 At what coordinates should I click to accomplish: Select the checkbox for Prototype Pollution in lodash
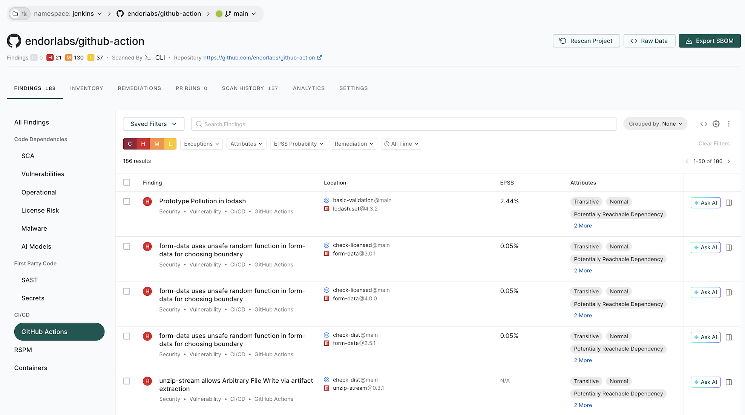[127, 201]
